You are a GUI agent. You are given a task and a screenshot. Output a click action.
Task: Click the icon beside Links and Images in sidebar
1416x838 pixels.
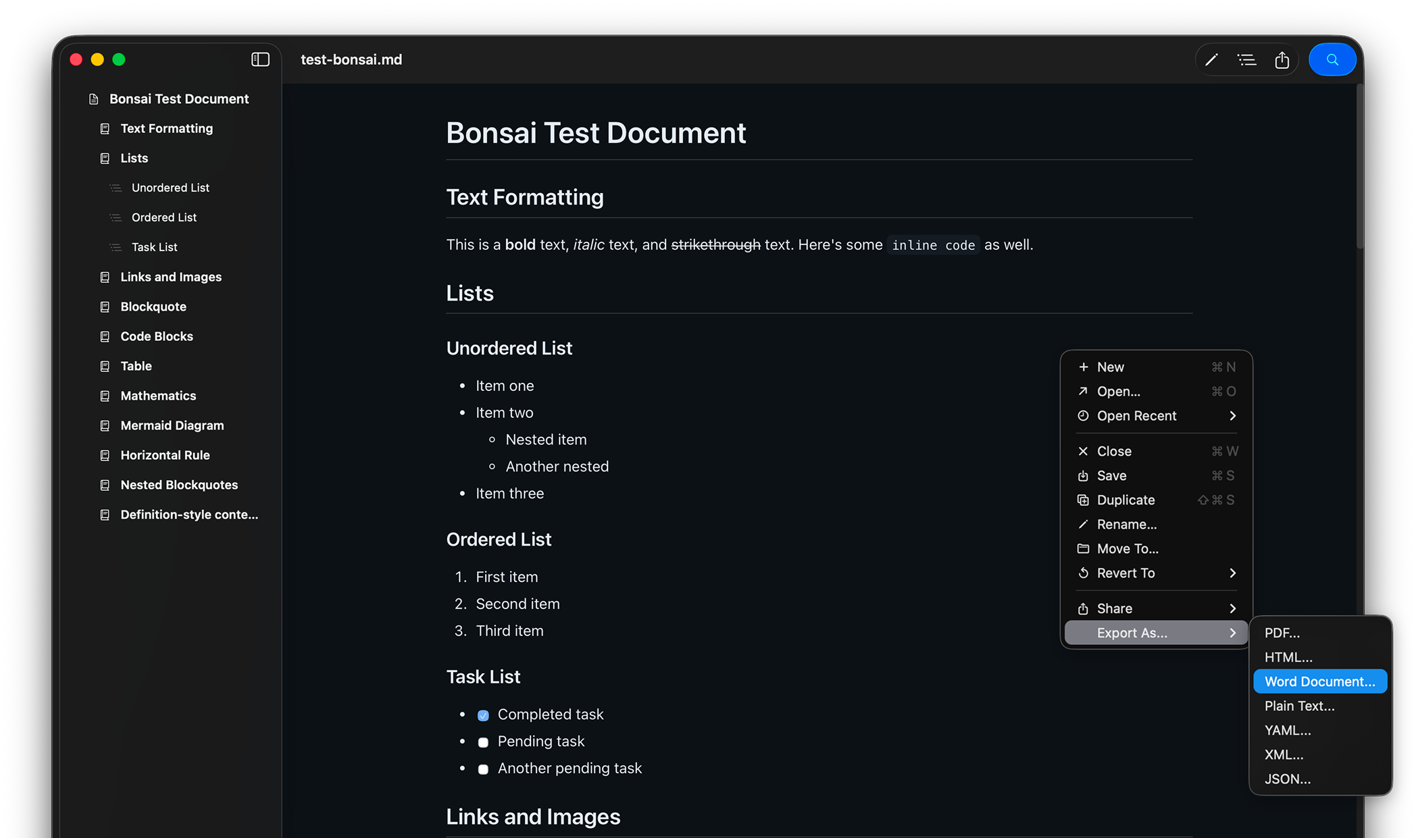coord(105,278)
